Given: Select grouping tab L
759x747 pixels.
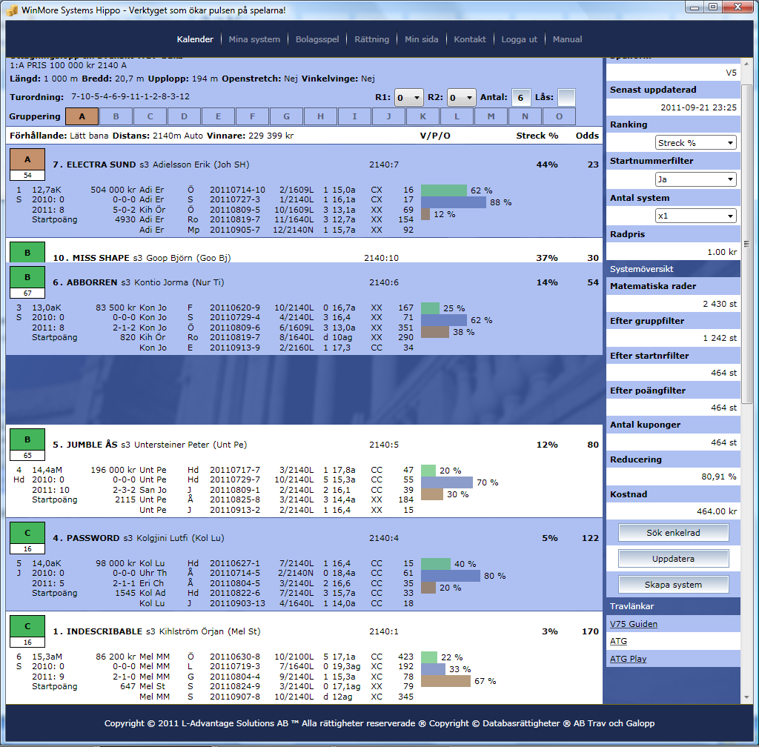Looking at the screenshot, I should pos(457,116).
